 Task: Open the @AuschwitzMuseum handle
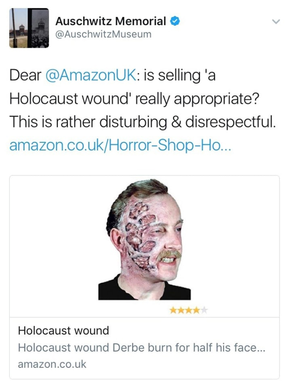tap(103, 34)
